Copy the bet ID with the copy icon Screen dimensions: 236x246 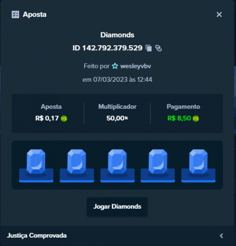148,48
